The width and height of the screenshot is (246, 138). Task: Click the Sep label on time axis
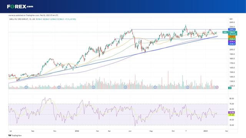(x=33, y=131)
